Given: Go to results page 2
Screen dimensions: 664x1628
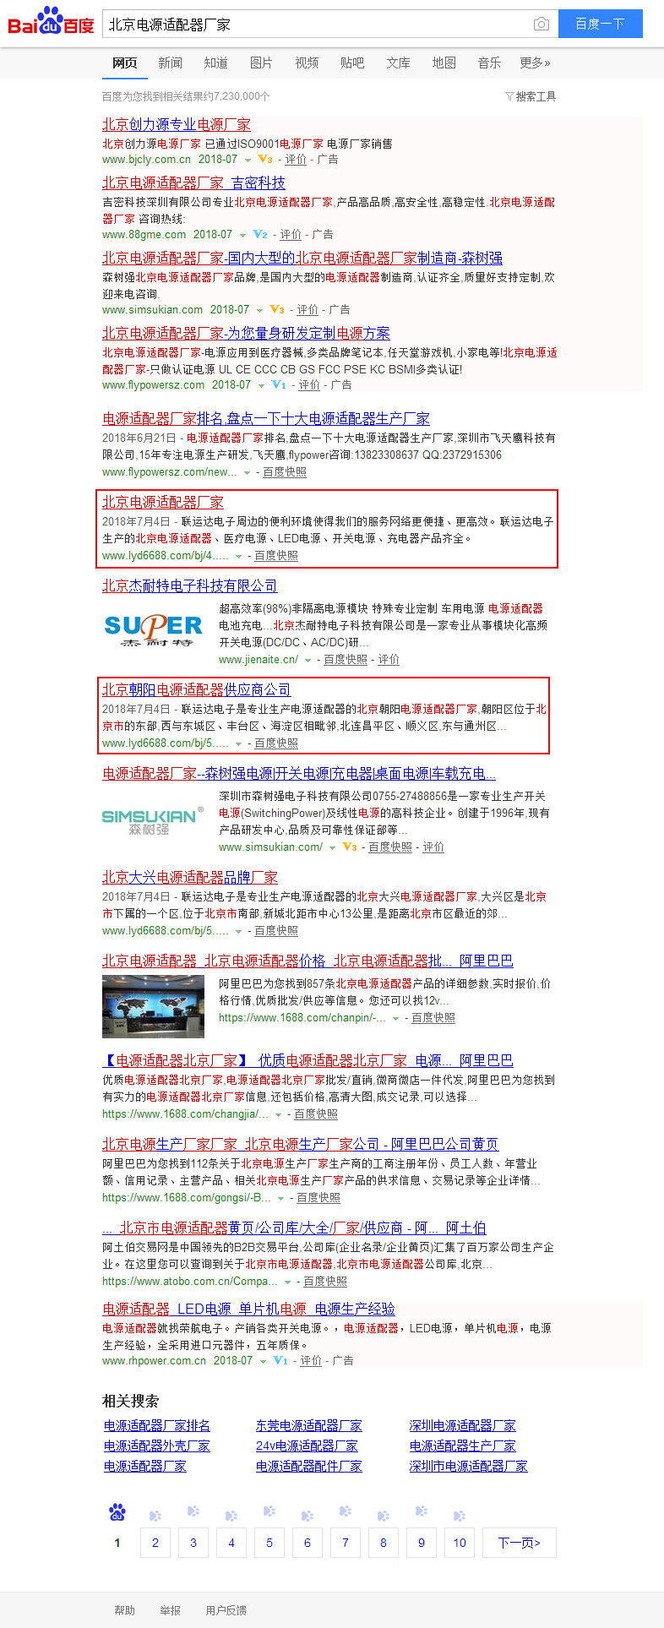Looking at the screenshot, I should pos(155,1543).
